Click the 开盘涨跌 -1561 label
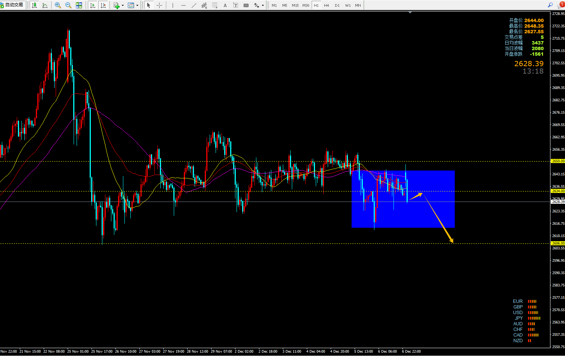 pyautogui.click(x=524, y=54)
